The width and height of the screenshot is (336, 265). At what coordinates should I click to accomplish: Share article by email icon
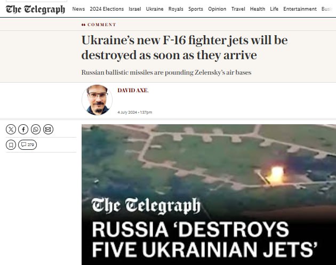tap(48, 130)
